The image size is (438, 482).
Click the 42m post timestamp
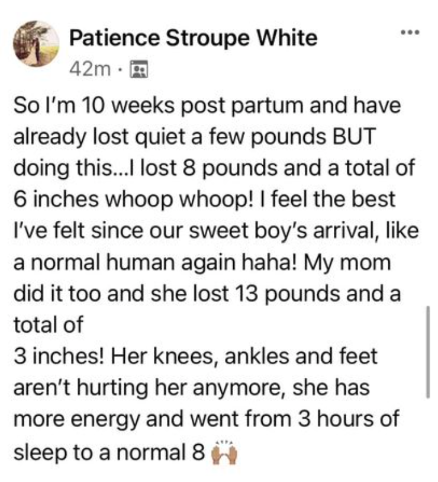tap(89, 69)
